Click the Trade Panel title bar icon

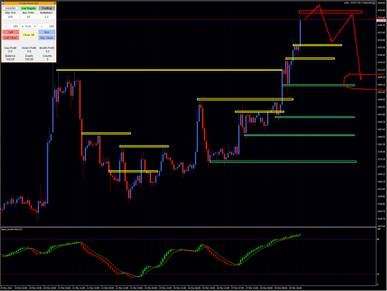point(3,4)
